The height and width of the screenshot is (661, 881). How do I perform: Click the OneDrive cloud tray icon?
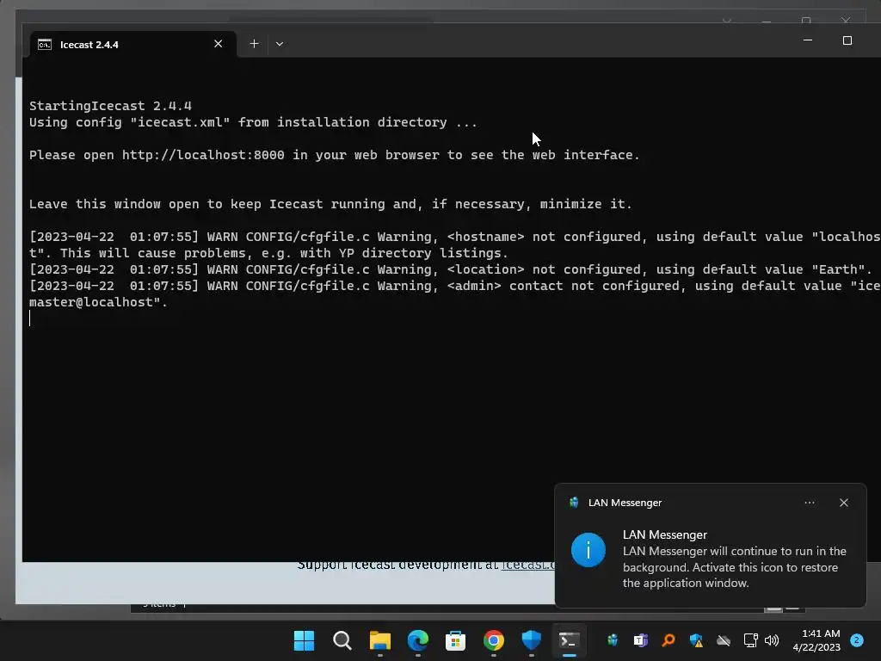point(724,640)
